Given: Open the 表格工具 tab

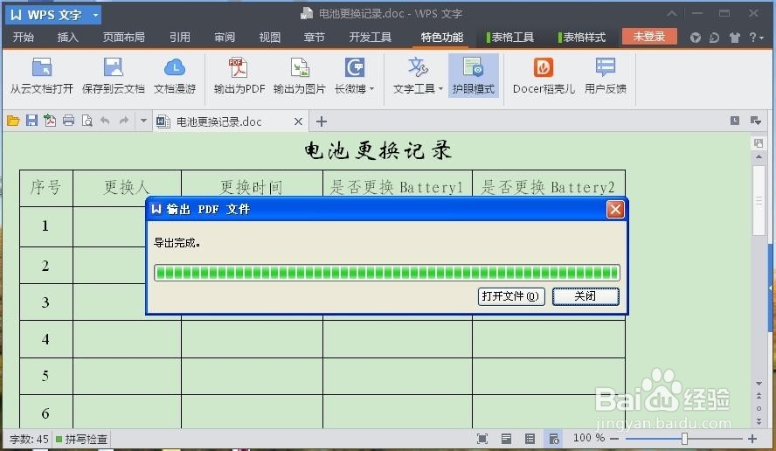Looking at the screenshot, I should point(510,37).
